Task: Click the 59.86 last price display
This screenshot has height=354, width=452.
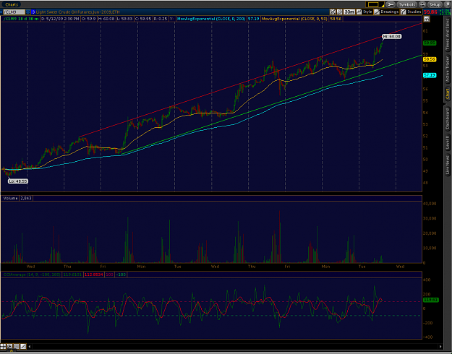Action: [x=430, y=12]
